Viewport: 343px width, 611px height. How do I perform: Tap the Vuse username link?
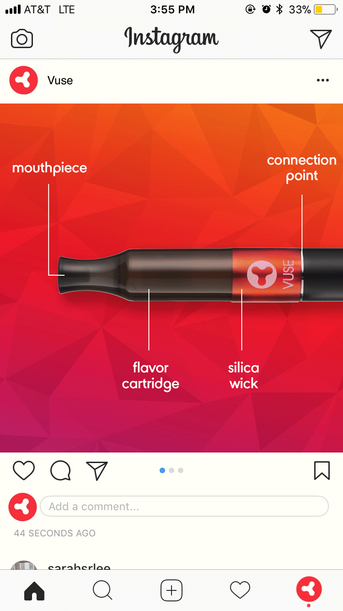coord(60,81)
